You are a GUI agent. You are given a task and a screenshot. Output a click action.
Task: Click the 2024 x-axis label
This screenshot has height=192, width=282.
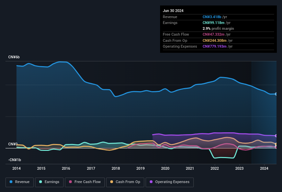264,168
